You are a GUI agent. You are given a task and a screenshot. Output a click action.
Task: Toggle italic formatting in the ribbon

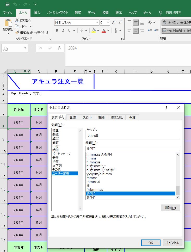63,30
